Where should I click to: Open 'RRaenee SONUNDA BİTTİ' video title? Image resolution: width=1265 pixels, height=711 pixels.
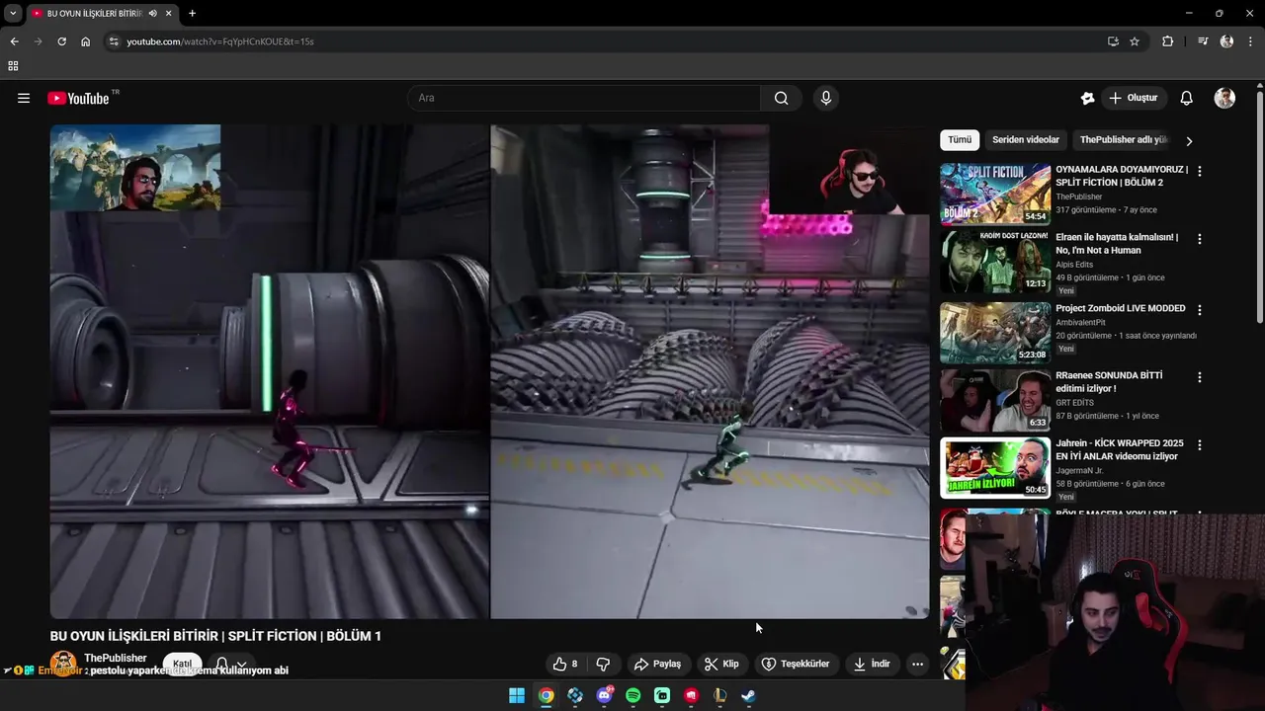(1109, 381)
